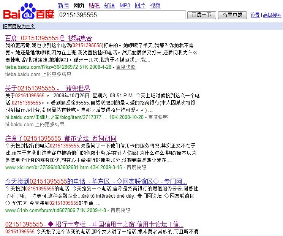Open the 图片 tab
Viewport: 283px width, 236px height.
click(140, 6)
